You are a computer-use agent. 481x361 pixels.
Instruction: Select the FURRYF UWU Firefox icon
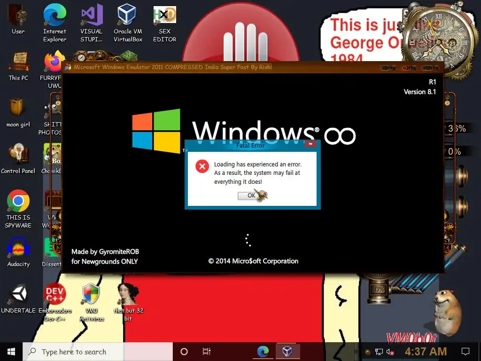[52, 69]
